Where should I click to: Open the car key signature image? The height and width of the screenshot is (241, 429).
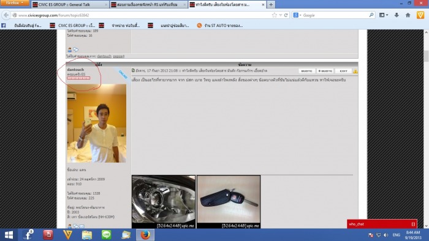tap(229, 202)
